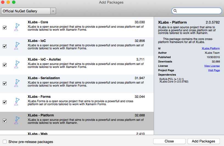Open the XLabs.Platform Id link
The width and height of the screenshot is (224, 146).
pyautogui.click(x=211, y=48)
